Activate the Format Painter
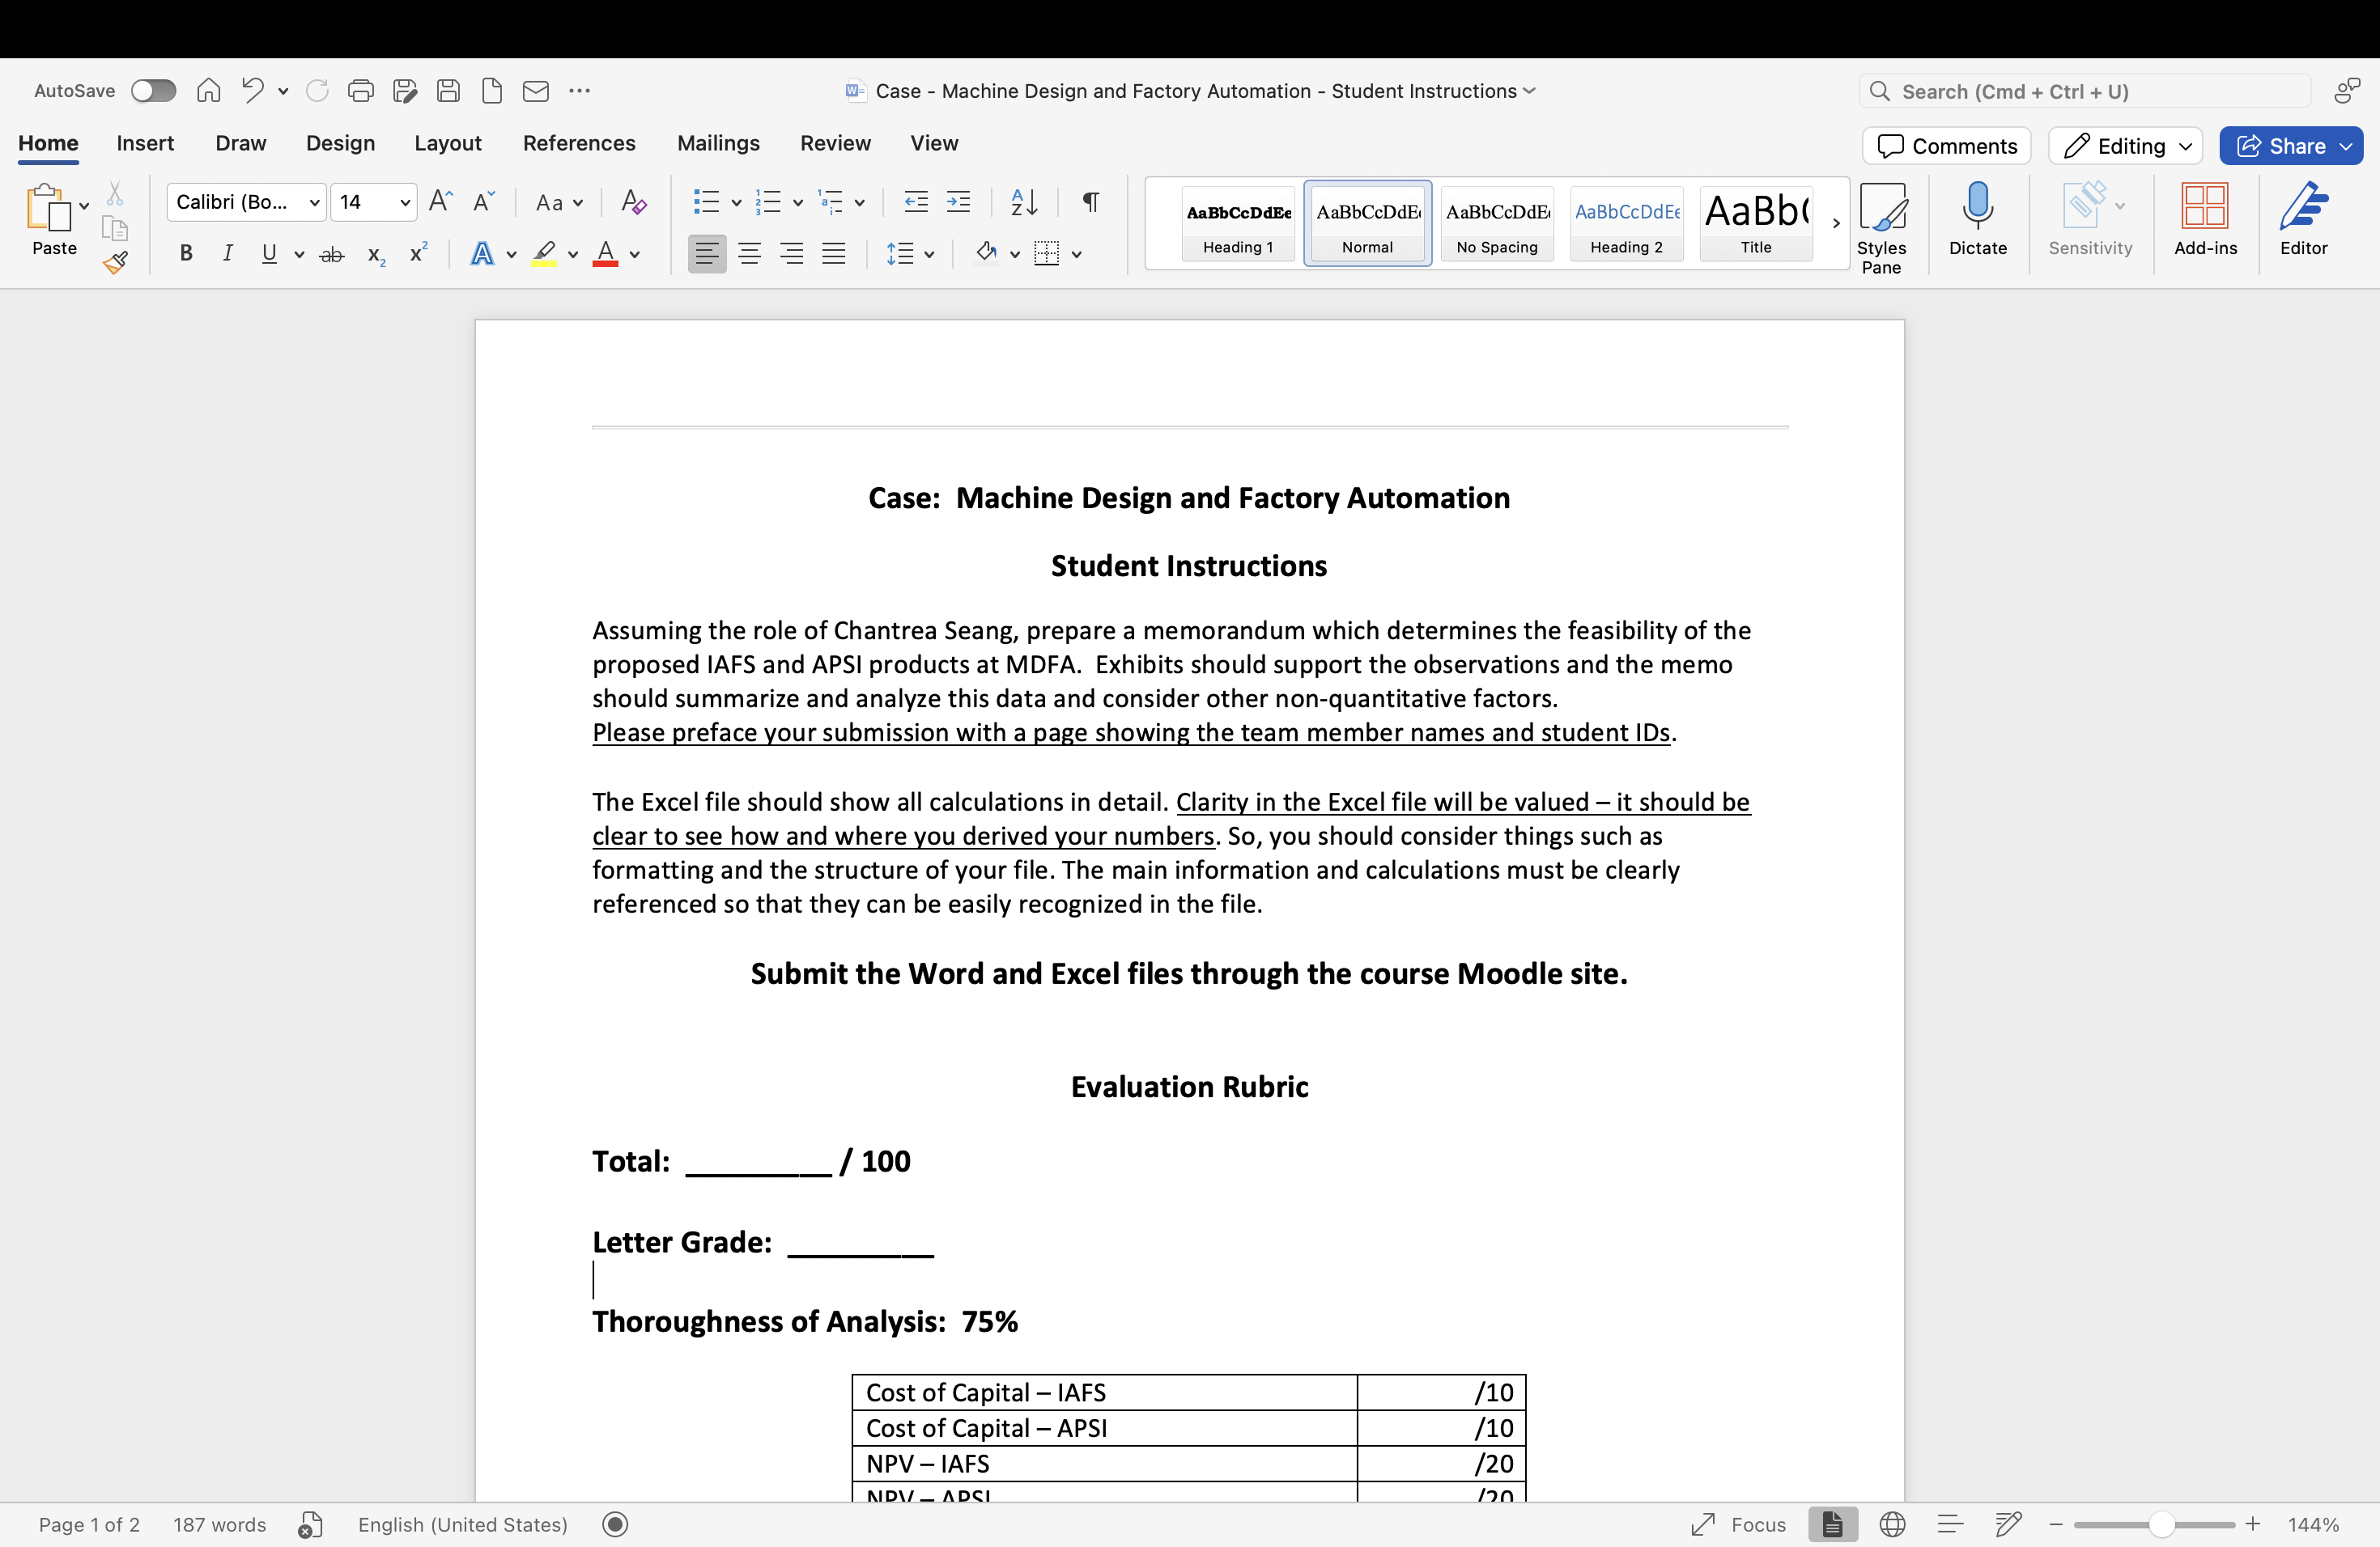Screen dimensions: 2380x1547 point(116,263)
